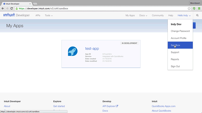Select Support from user menu

[180, 52]
